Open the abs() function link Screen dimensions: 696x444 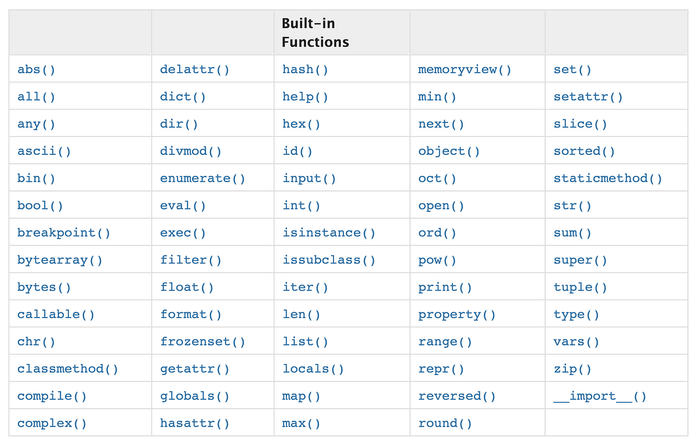37,70
